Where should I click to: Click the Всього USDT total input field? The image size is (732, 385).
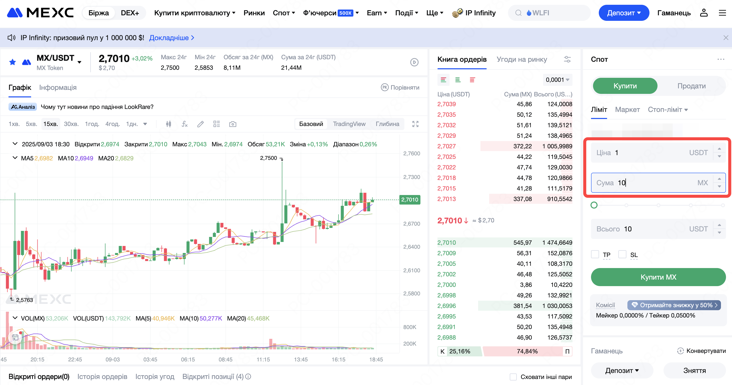653,229
